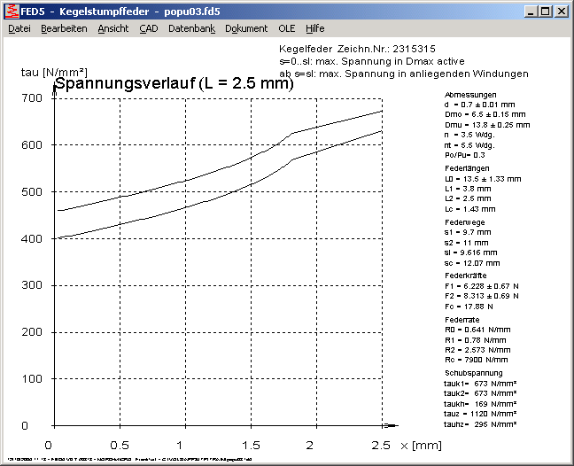Close the FED5 window

[561, 11]
